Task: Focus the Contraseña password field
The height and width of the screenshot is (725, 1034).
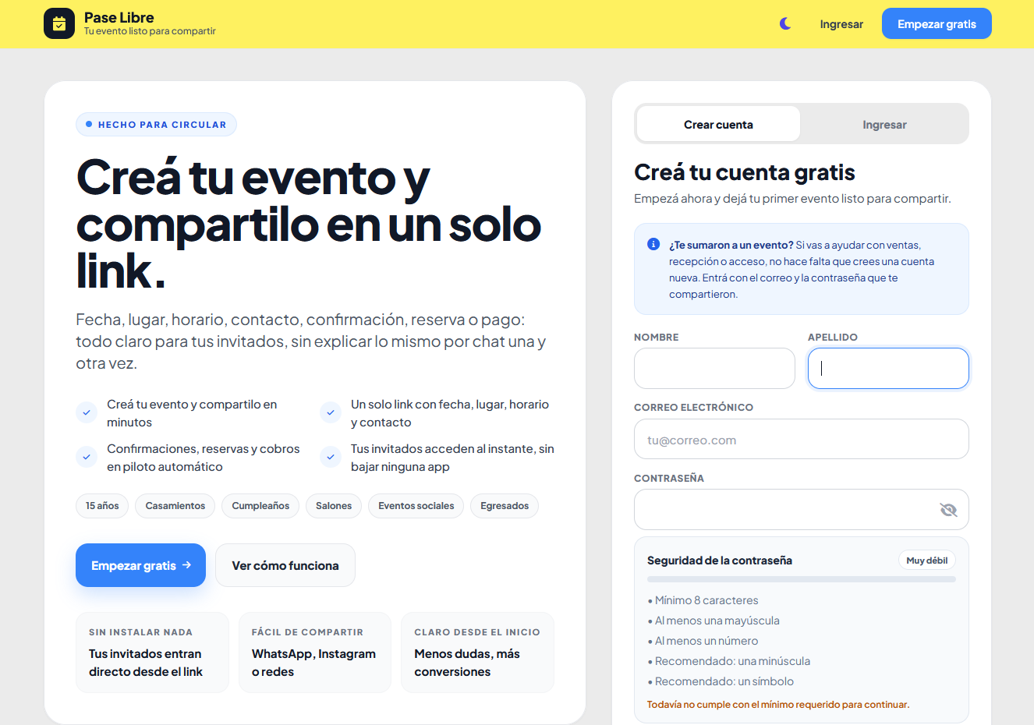Action: pyautogui.click(x=802, y=510)
